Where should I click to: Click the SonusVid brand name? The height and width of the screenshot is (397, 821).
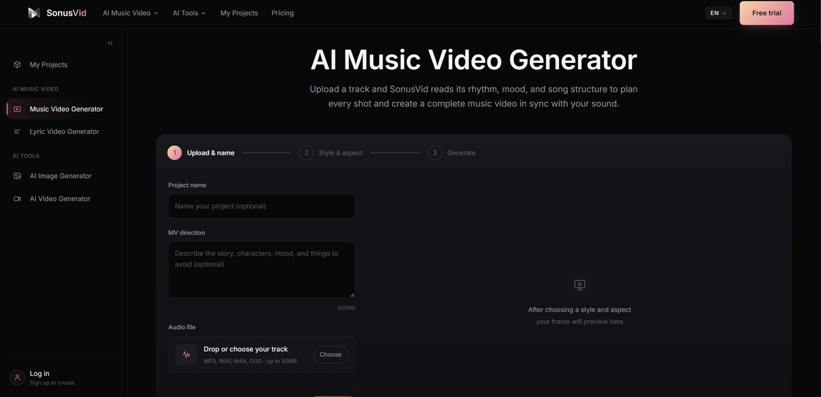pos(66,13)
